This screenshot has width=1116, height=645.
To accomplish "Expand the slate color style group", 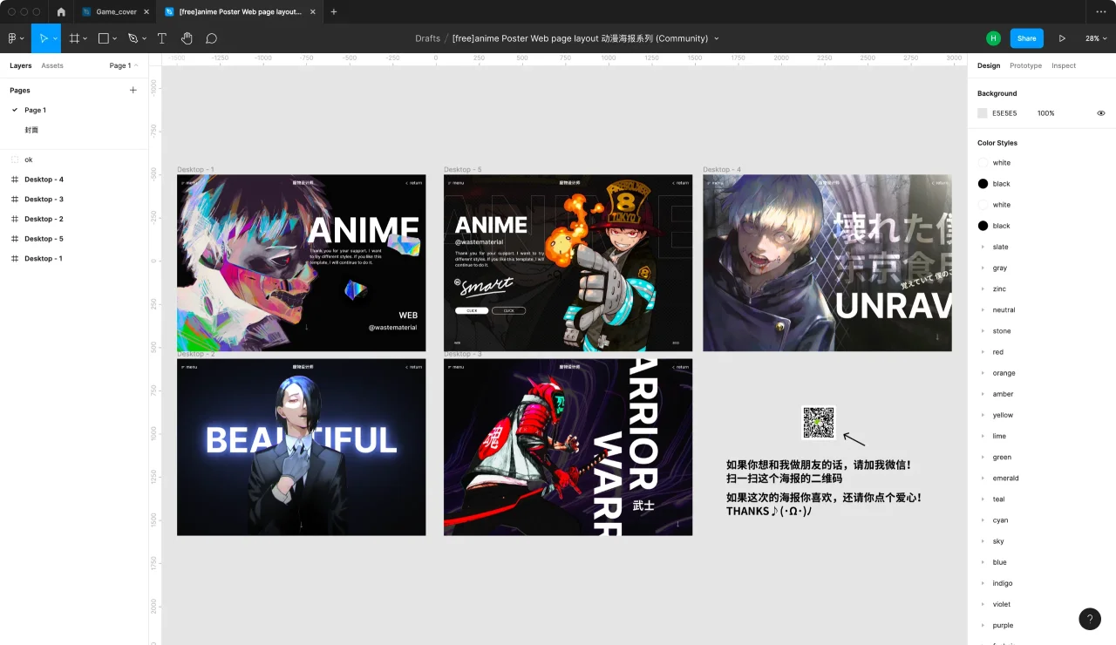I will 983,248.
